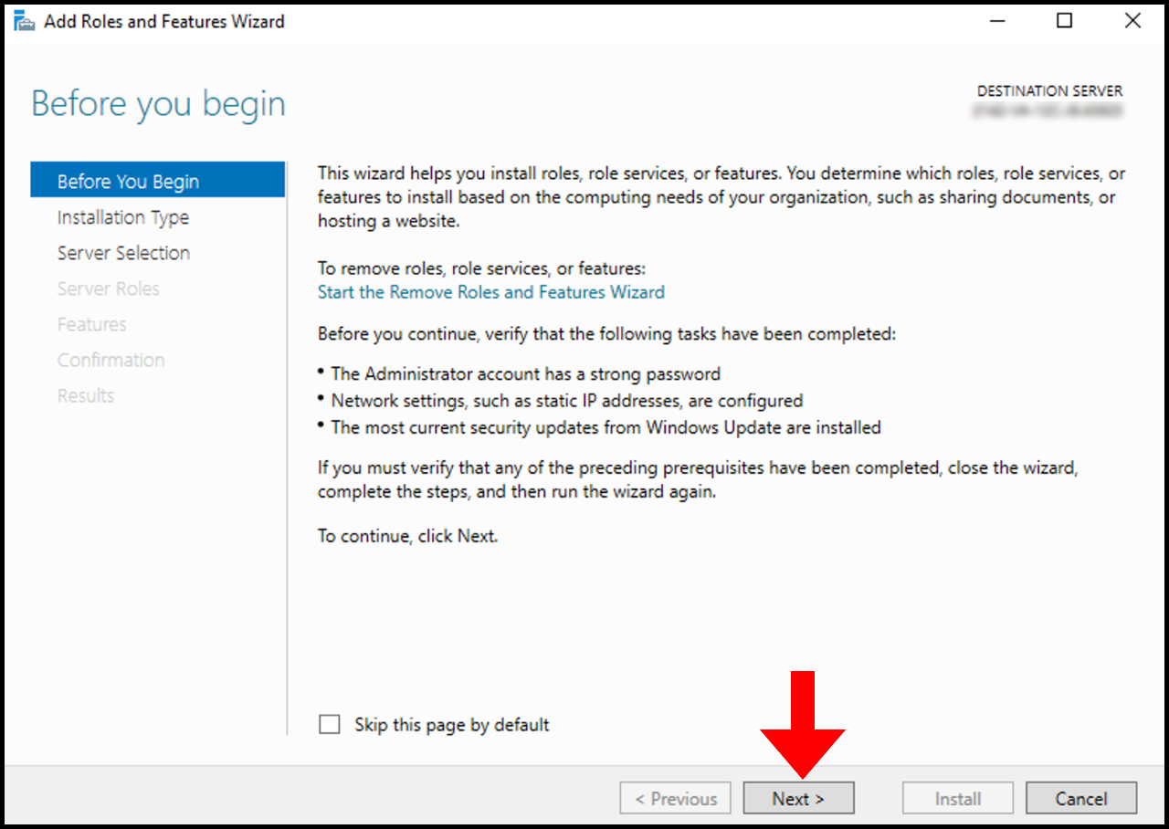Click the Administrator password bullet point text

[x=525, y=373]
